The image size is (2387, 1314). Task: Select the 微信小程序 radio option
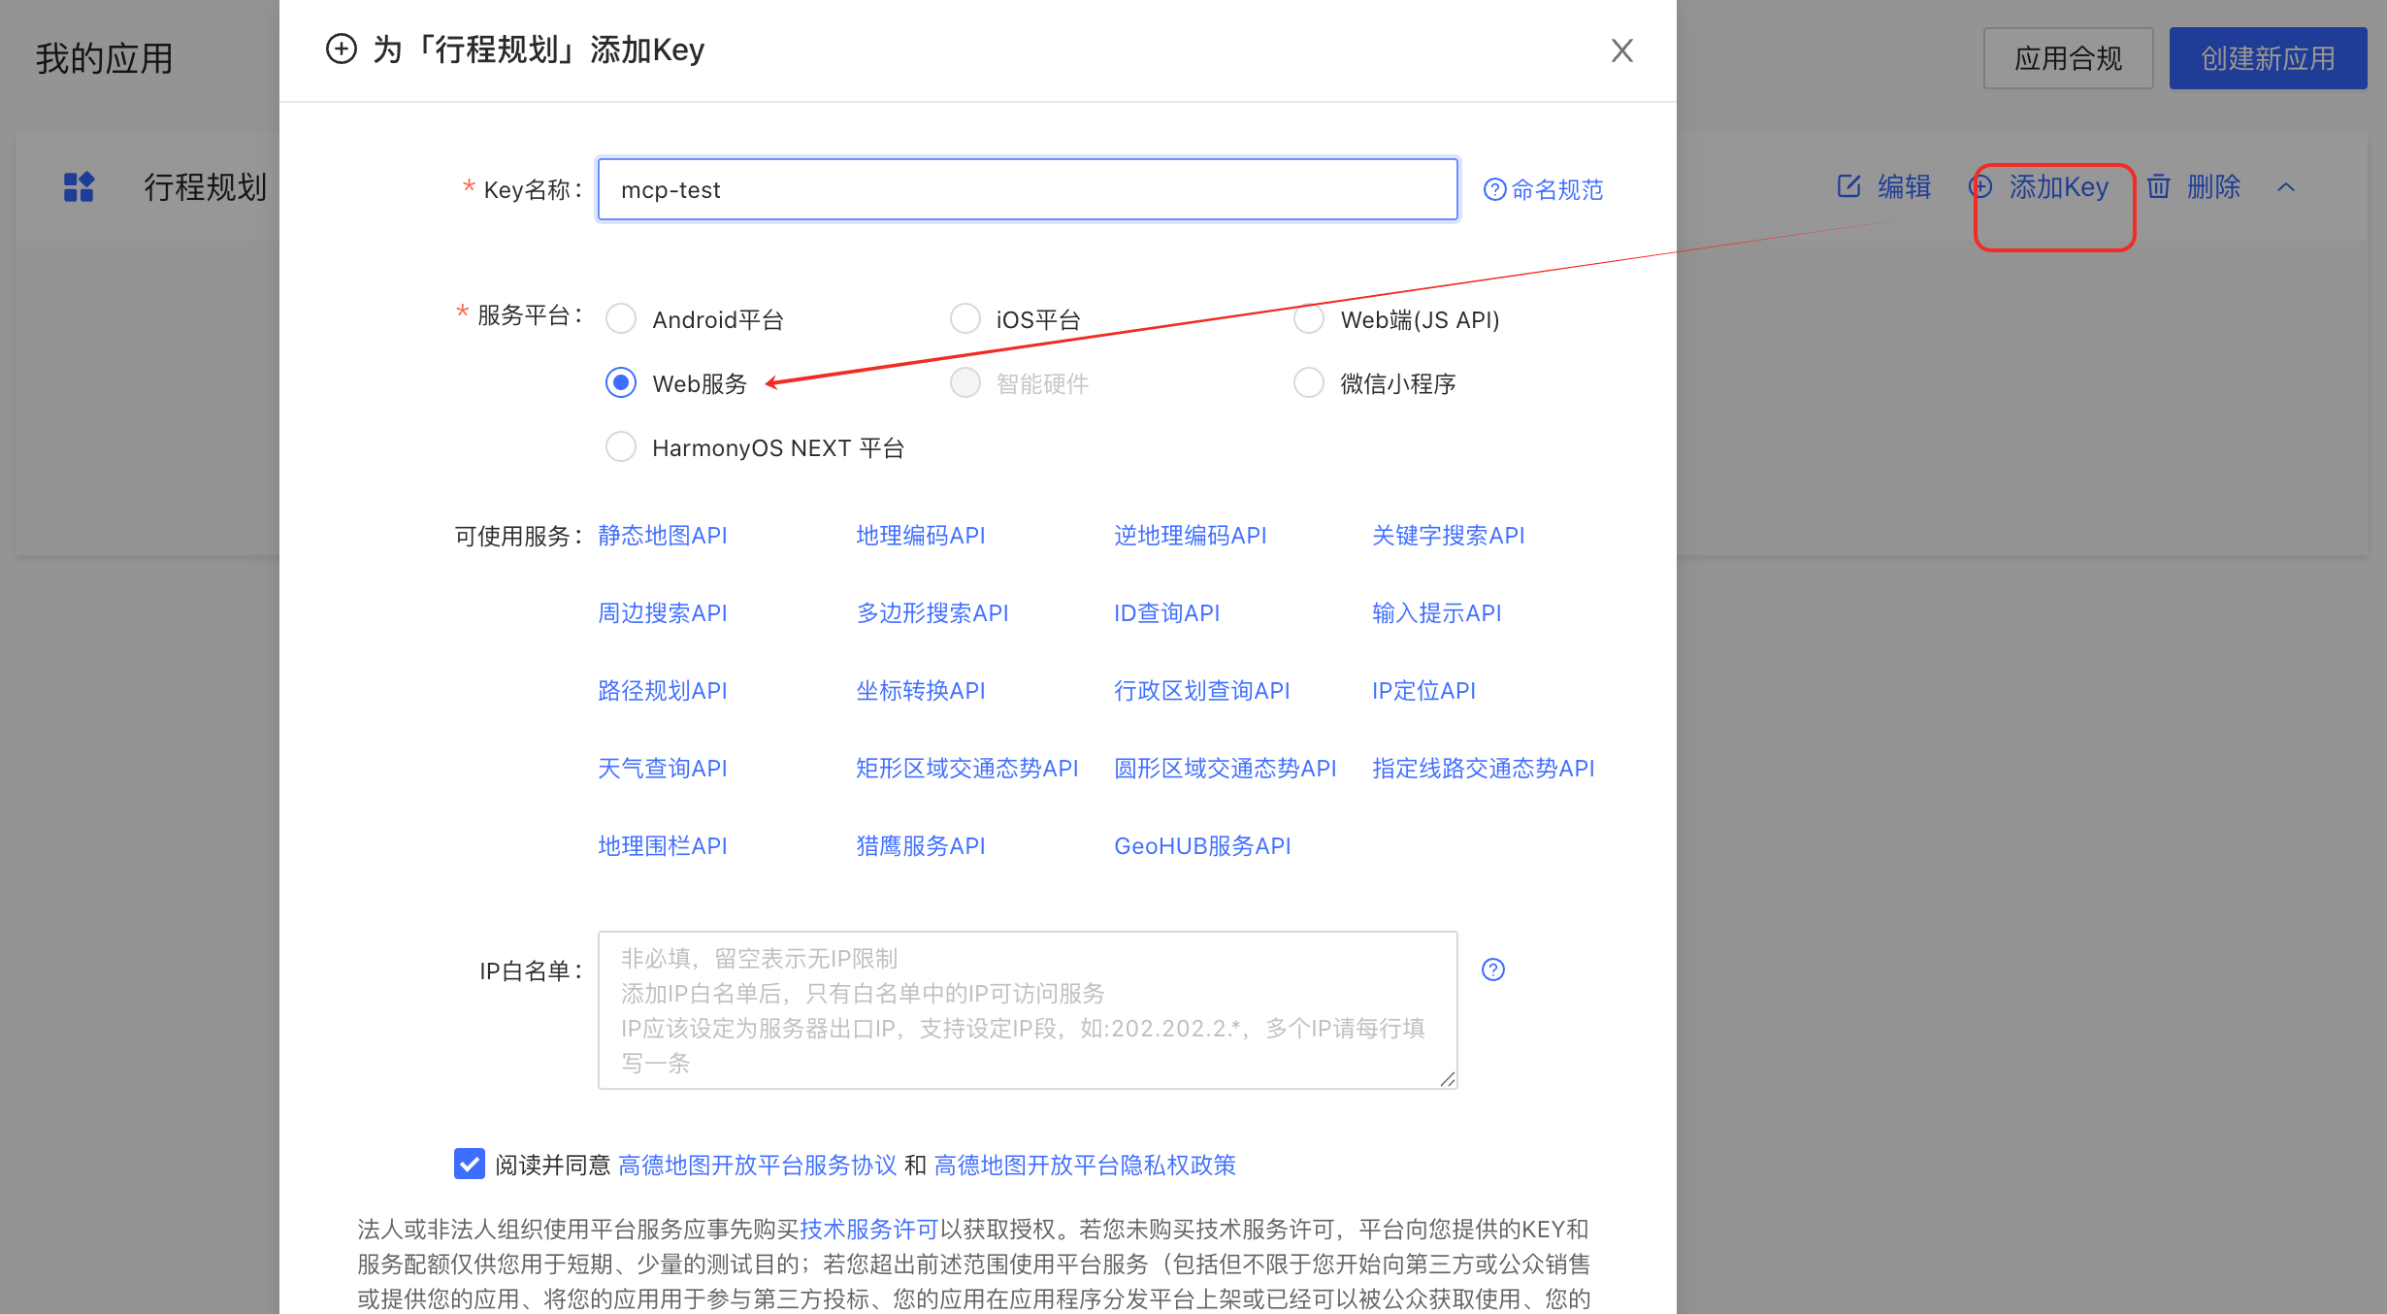pyautogui.click(x=1309, y=383)
